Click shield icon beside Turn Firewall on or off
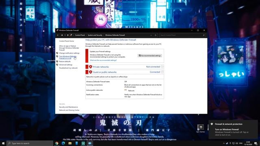The width and height of the screenshot is (260, 146). 57,56
